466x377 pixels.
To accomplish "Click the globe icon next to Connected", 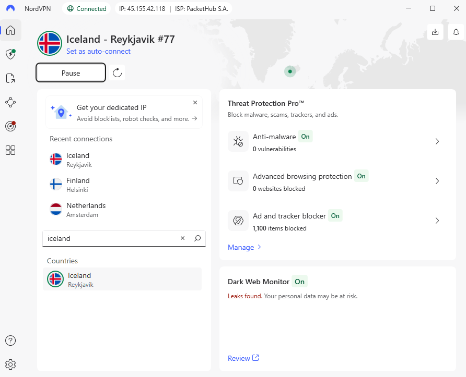I will [x=71, y=8].
